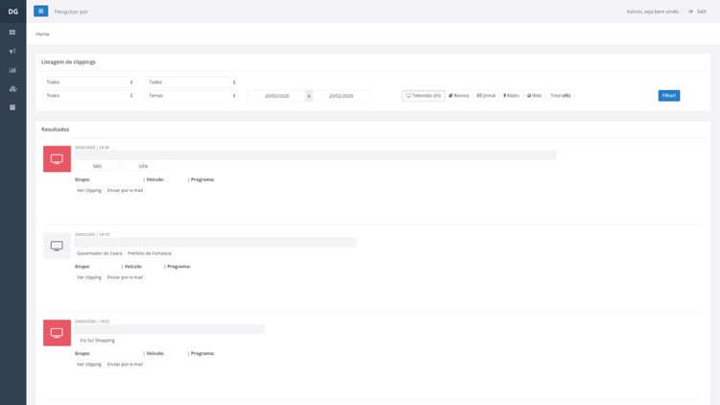Viewport: 720px width, 405px height.
Task: Click Enviar por e-mail for Governador do Ceará item
Action: tap(125, 277)
